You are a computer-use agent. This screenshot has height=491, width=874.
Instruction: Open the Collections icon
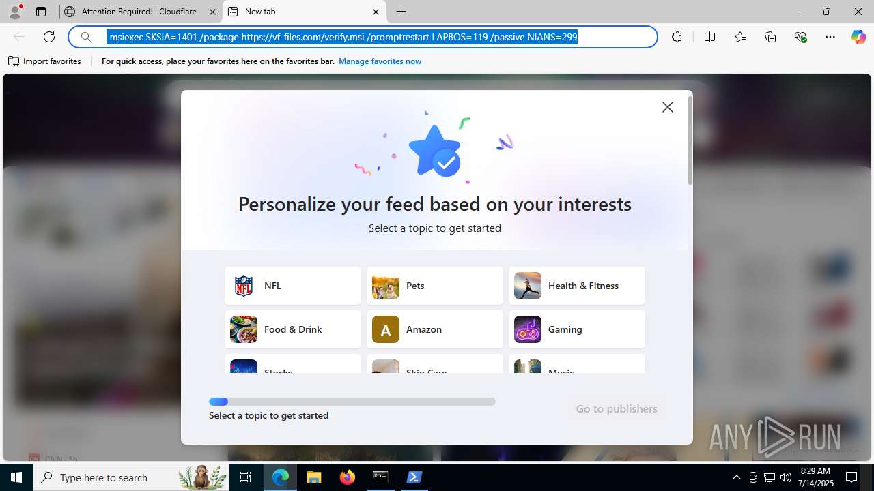770,37
